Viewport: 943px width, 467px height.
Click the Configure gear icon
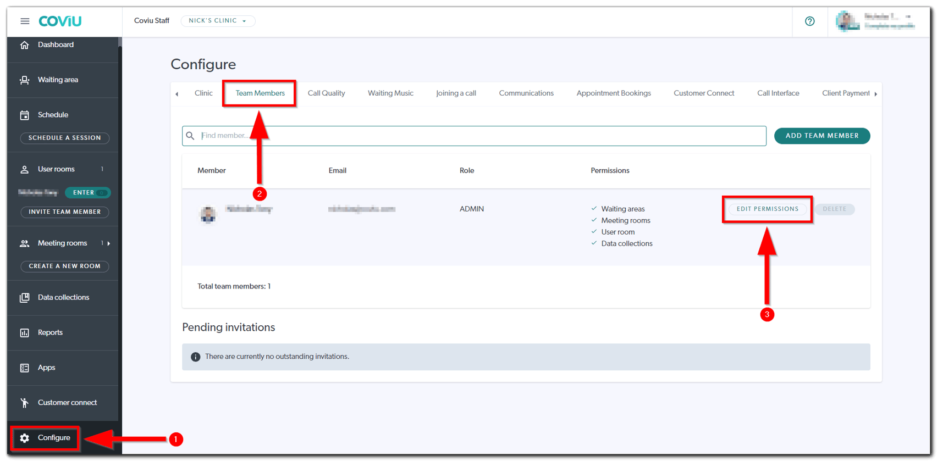point(25,438)
